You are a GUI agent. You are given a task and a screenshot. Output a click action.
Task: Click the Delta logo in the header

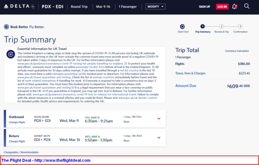tap(19, 7)
